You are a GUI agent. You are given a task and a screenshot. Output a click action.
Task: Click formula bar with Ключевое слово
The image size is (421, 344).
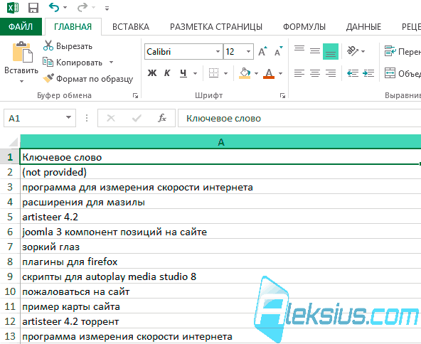(299, 118)
